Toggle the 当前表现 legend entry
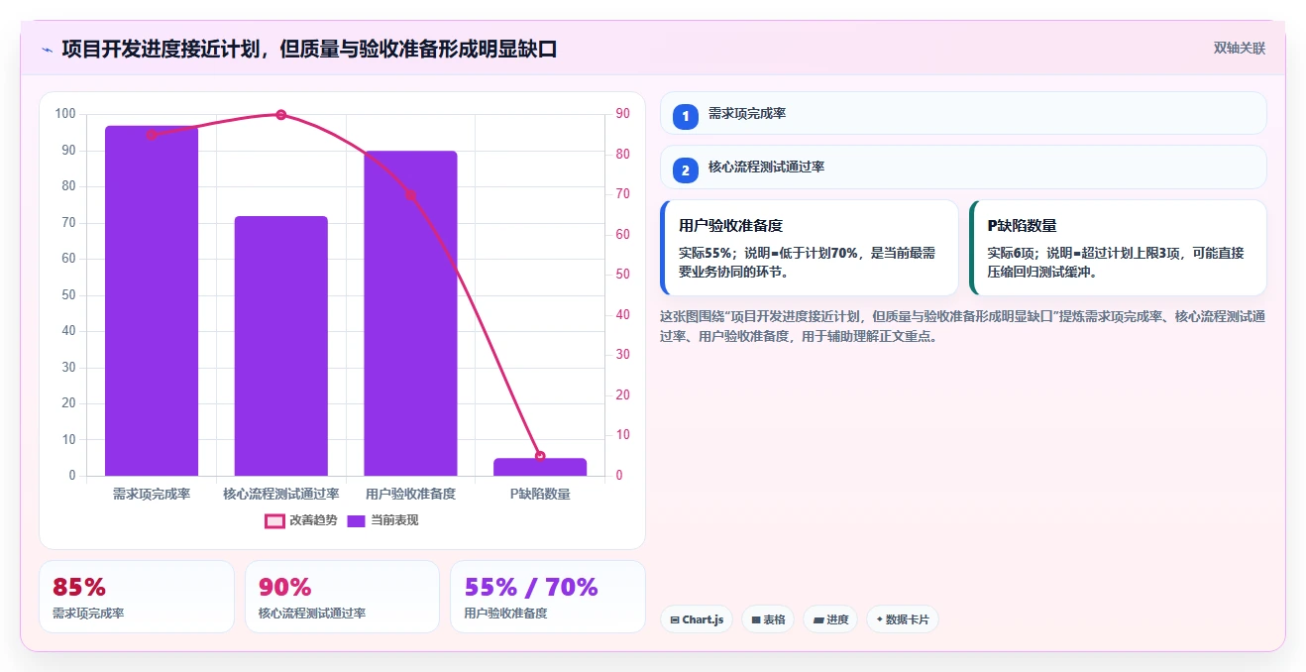Screen dimensions: 1306x672 pyautogui.click(x=382, y=520)
